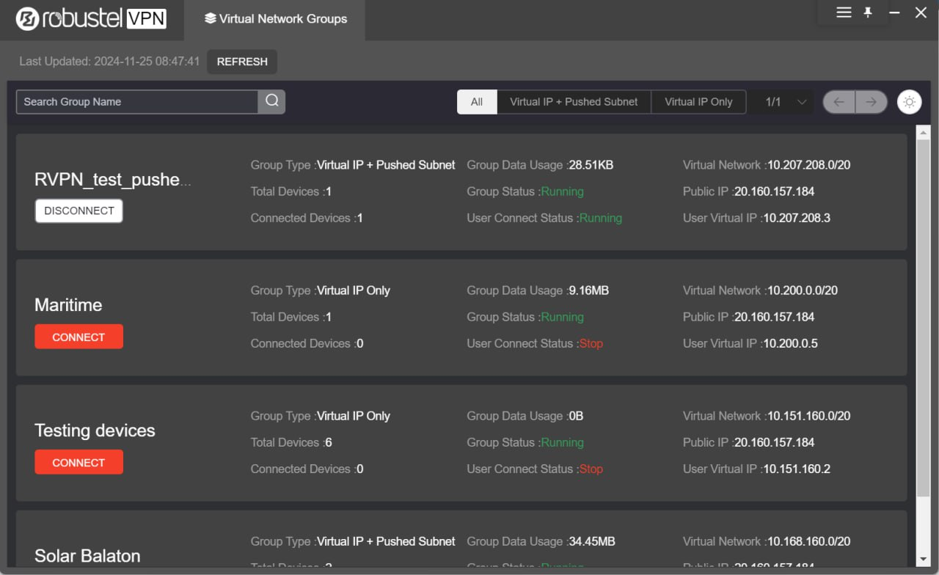Screen dimensions: 939x575
Task: Click user virtual IP 10.207.208.3
Action: pyautogui.click(x=797, y=218)
